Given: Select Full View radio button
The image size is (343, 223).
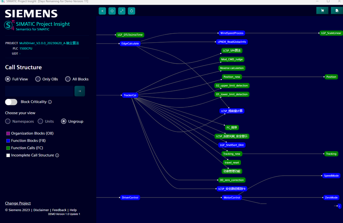Looking at the screenshot, I should pos(8,79).
